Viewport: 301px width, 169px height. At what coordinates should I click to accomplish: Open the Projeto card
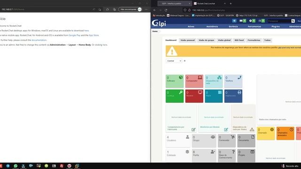coord(246,155)
